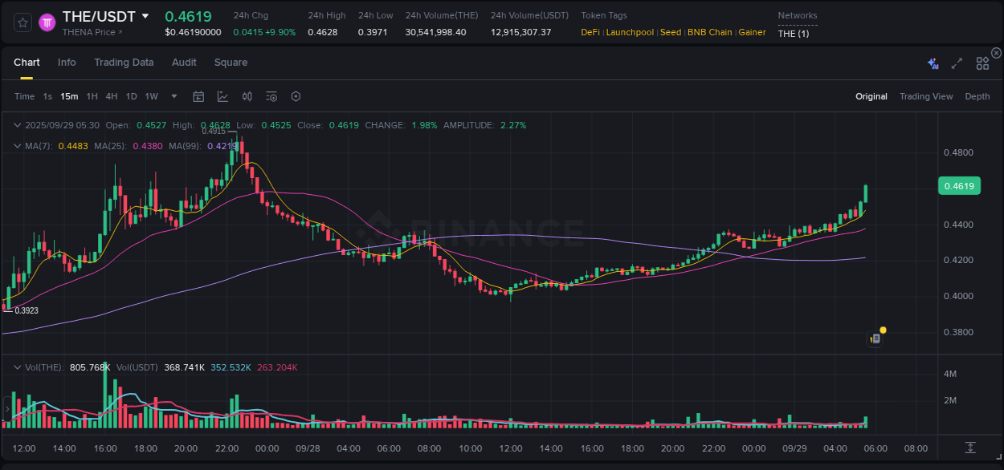Viewport: 1004px width, 470px height.
Task: Open the chart style line icon
Action: pyautogui.click(x=222, y=96)
